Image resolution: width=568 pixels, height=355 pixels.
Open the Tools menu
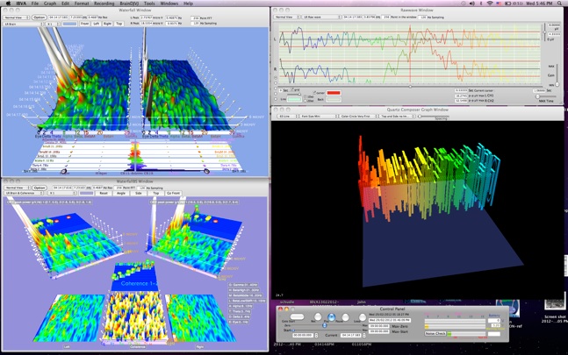(149, 4)
